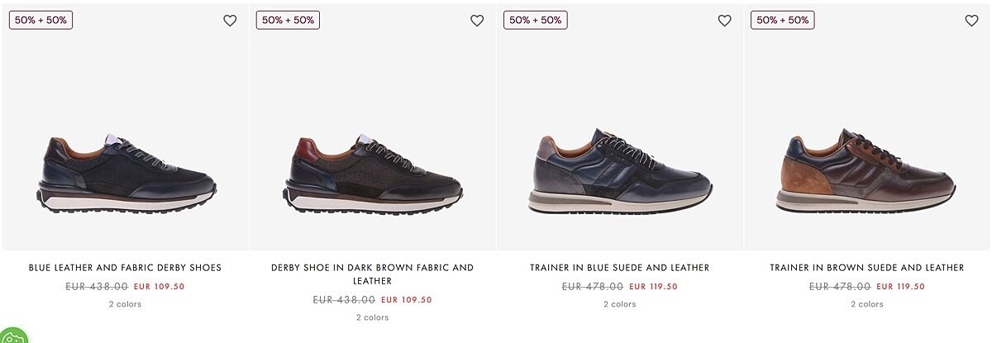The image size is (992, 343).
Task: Click 50% + 50% badge on blue trainer
Action: point(536,20)
